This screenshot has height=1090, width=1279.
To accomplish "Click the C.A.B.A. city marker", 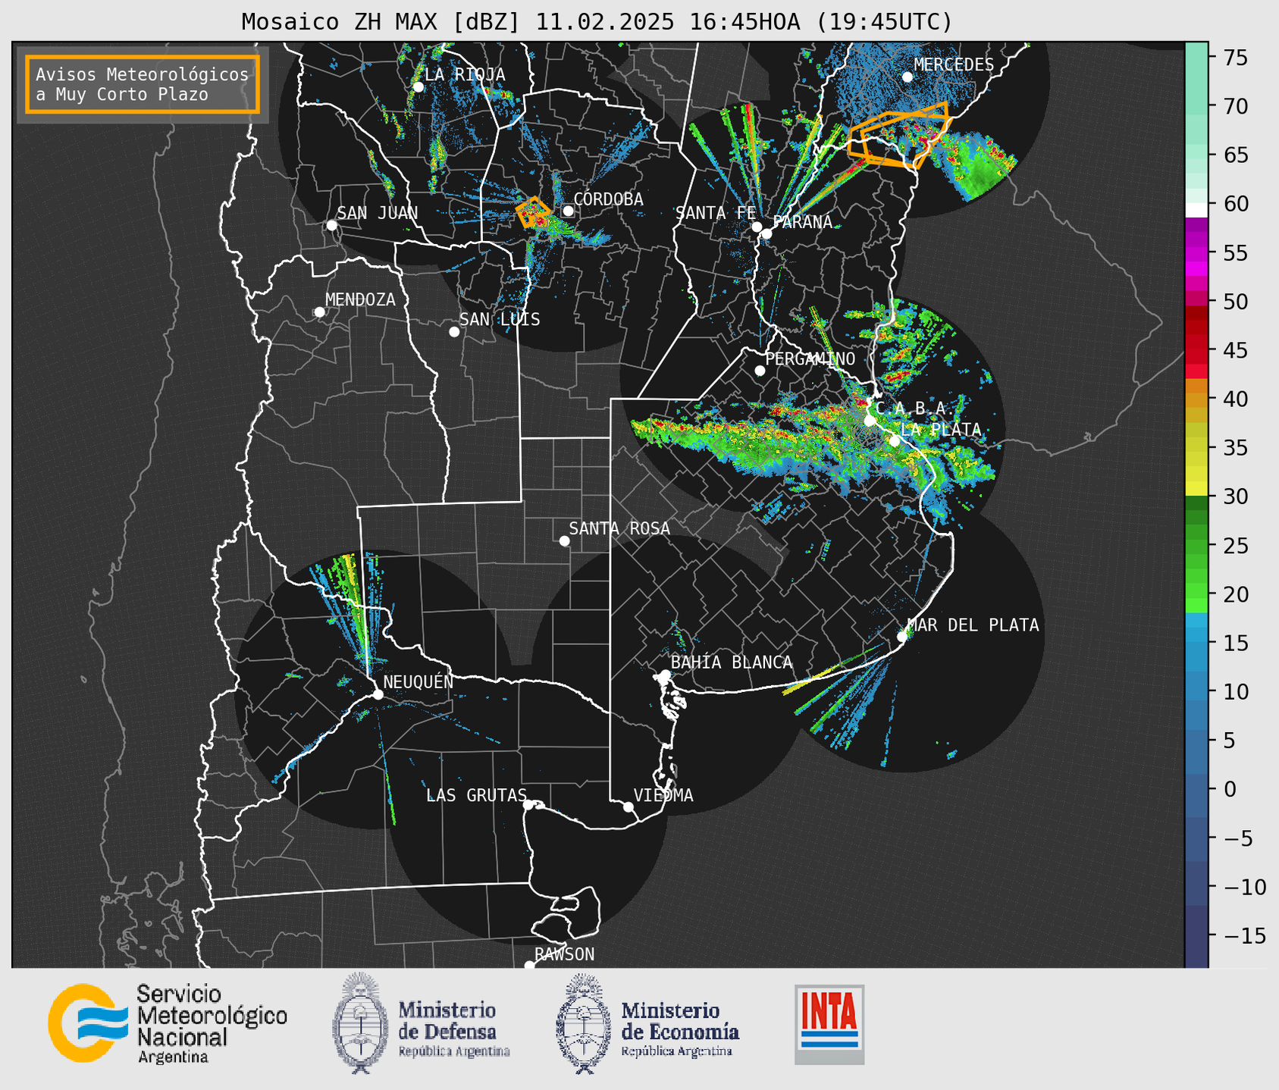I will click(x=870, y=421).
